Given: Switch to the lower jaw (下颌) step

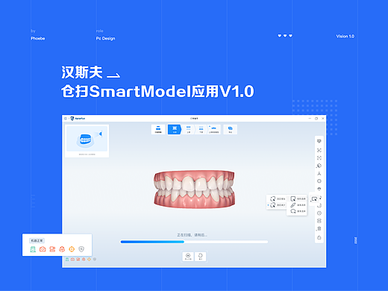Looking at the screenshot, I should coord(201,129).
